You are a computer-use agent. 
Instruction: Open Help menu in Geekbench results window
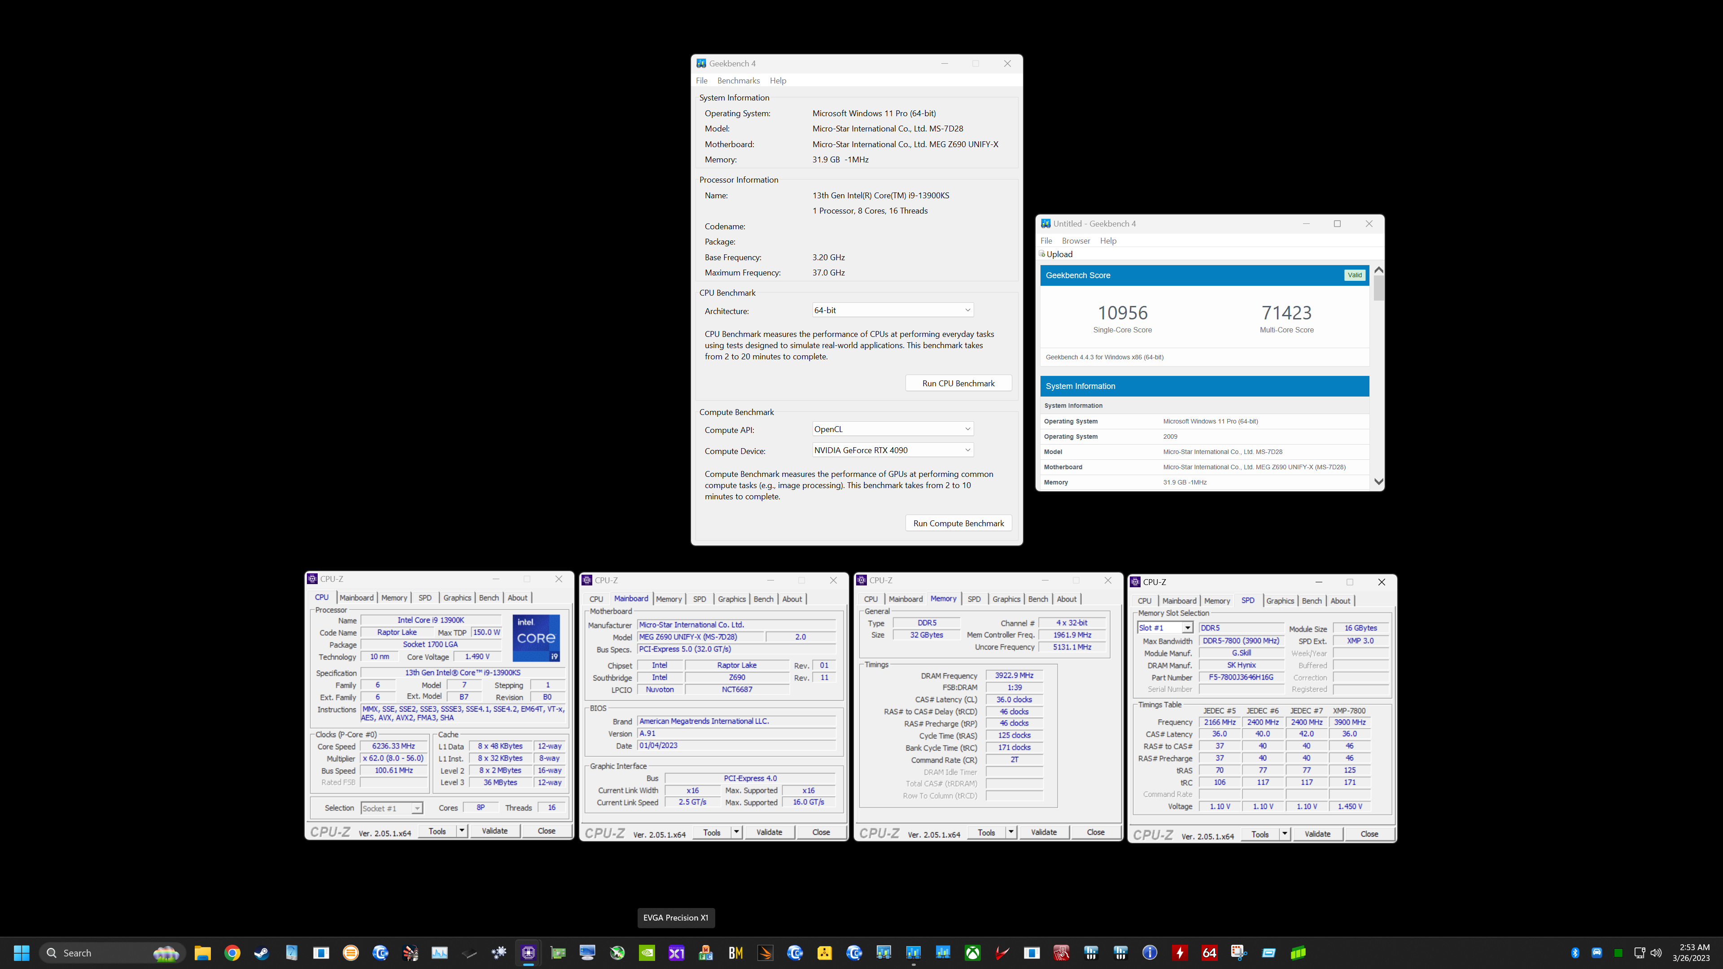(1108, 241)
